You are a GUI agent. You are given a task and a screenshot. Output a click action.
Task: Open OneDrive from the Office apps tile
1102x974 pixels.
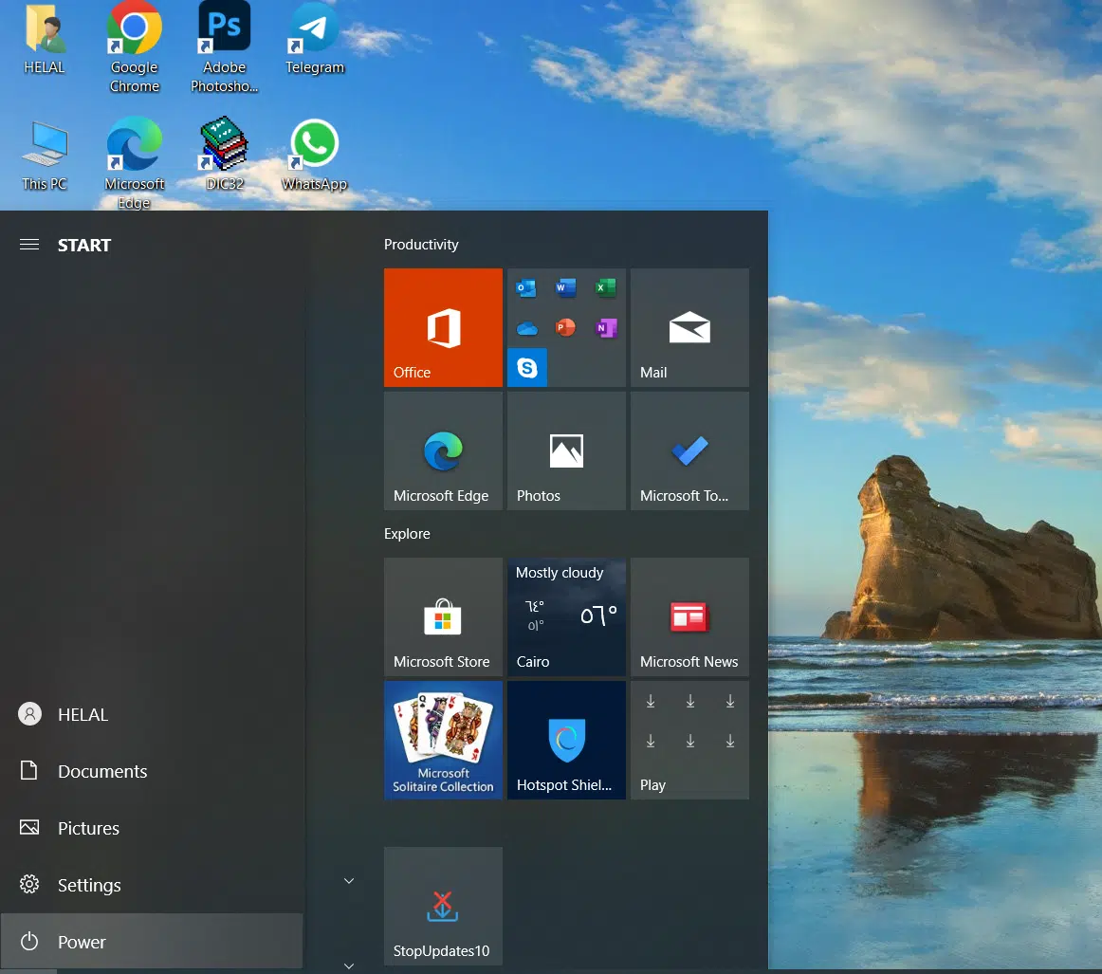[527, 328]
